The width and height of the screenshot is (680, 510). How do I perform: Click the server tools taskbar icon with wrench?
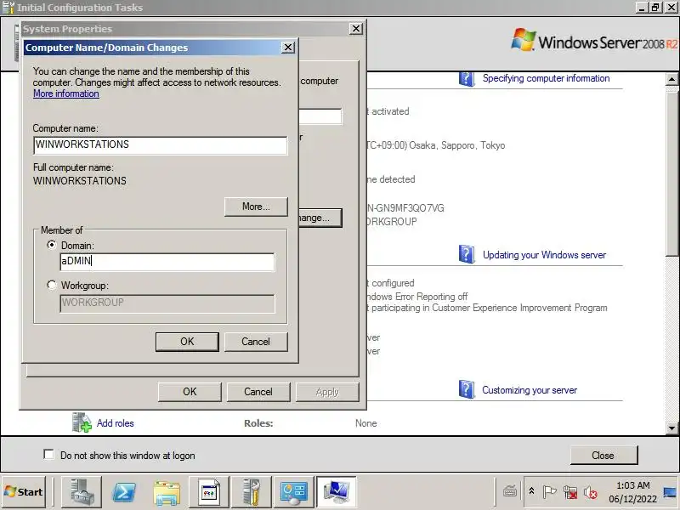coord(252,492)
